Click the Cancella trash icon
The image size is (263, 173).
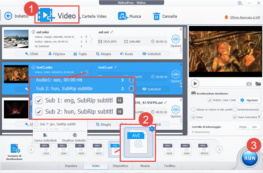[156, 16]
